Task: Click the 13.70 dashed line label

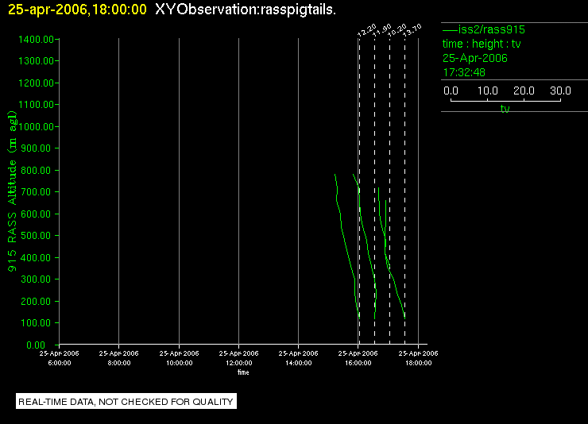Action: pyautogui.click(x=412, y=30)
